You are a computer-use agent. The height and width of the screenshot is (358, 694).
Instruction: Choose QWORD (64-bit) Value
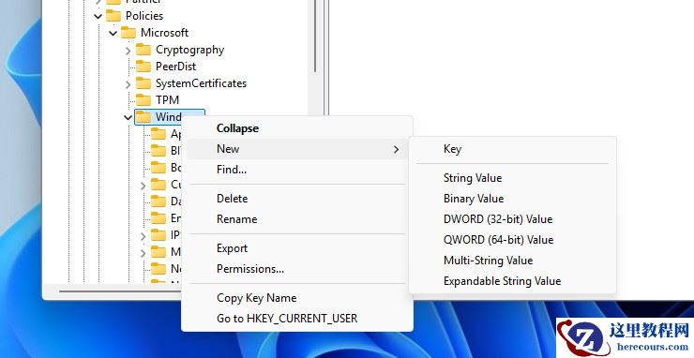[x=512, y=240]
